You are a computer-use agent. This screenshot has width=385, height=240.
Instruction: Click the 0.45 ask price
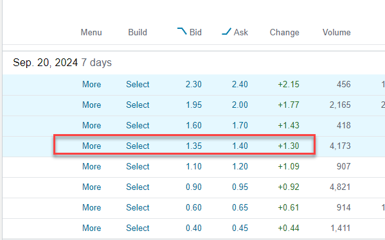click(x=240, y=228)
